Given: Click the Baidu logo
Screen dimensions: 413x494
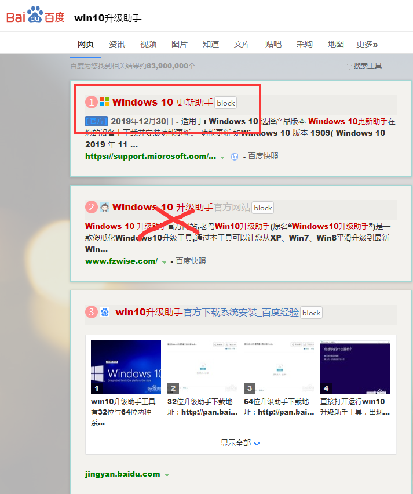Looking at the screenshot, I should click(x=35, y=15).
